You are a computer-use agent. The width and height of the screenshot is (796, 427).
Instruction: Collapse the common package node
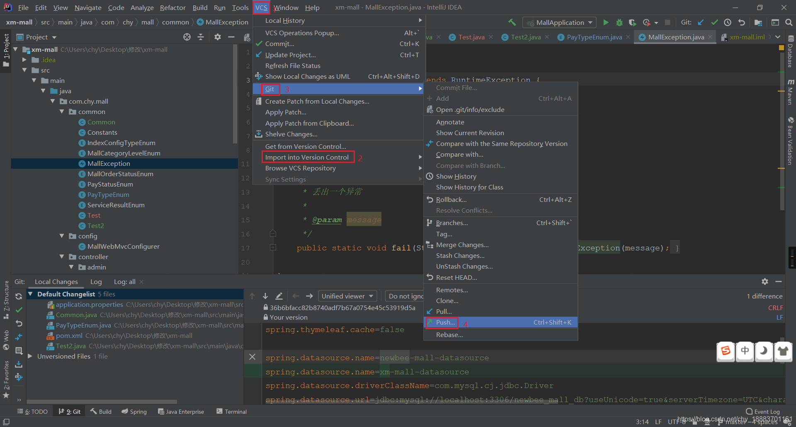(62, 112)
